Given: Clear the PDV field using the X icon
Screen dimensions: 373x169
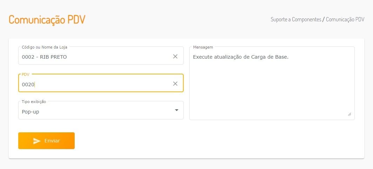Looking at the screenshot, I should pyautogui.click(x=175, y=84).
